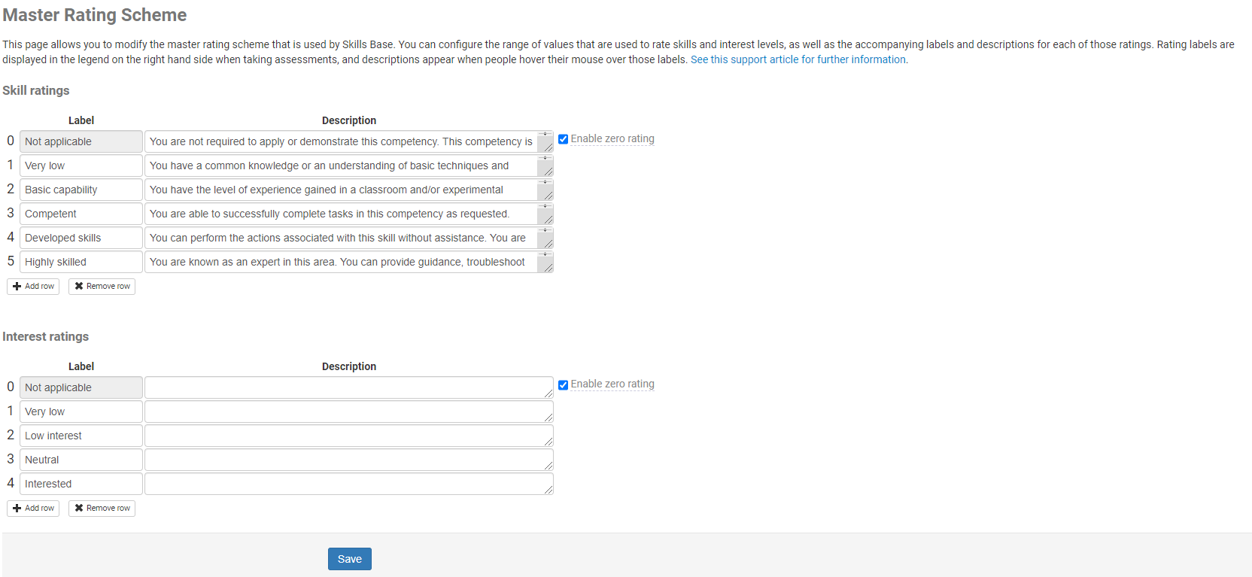Viewport: 1252px width, 577px height.
Task: Click Remove row under Skill ratings
Action: pyautogui.click(x=102, y=287)
